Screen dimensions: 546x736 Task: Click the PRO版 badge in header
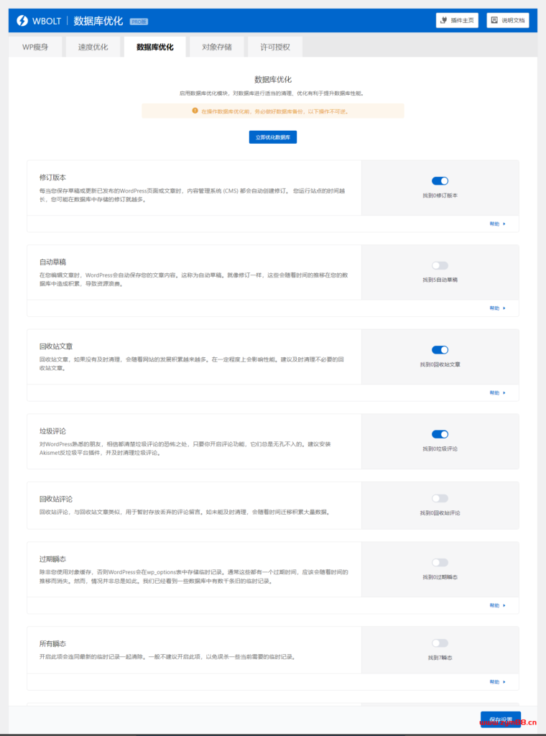tap(139, 22)
